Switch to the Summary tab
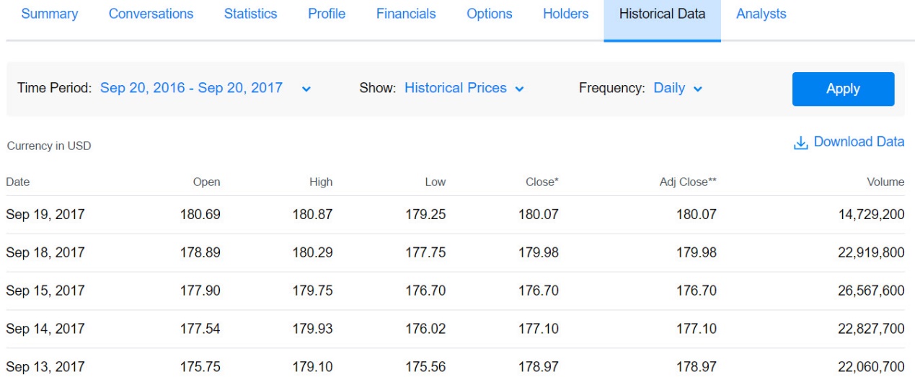915x377 pixels. pyautogui.click(x=50, y=14)
